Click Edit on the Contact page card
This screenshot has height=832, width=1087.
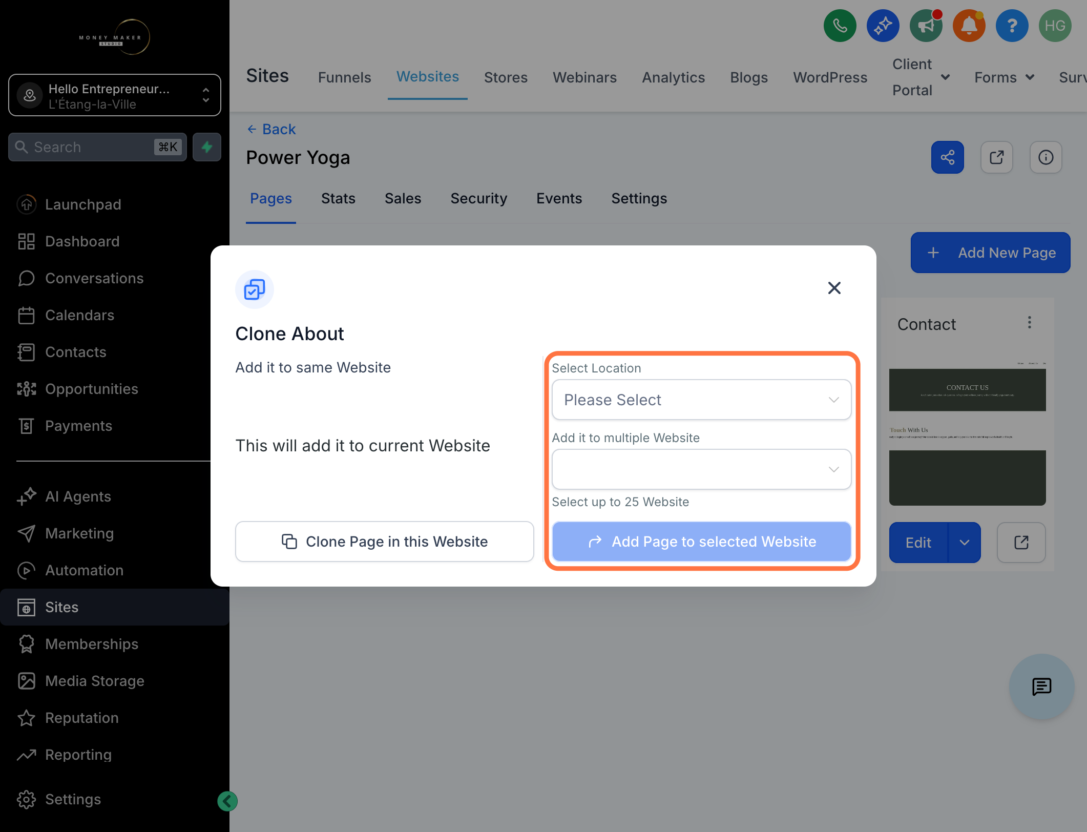click(x=918, y=543)
